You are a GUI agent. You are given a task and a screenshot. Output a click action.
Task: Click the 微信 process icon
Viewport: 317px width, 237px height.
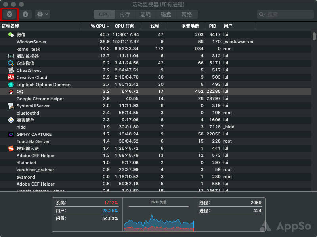coord(10,35)
